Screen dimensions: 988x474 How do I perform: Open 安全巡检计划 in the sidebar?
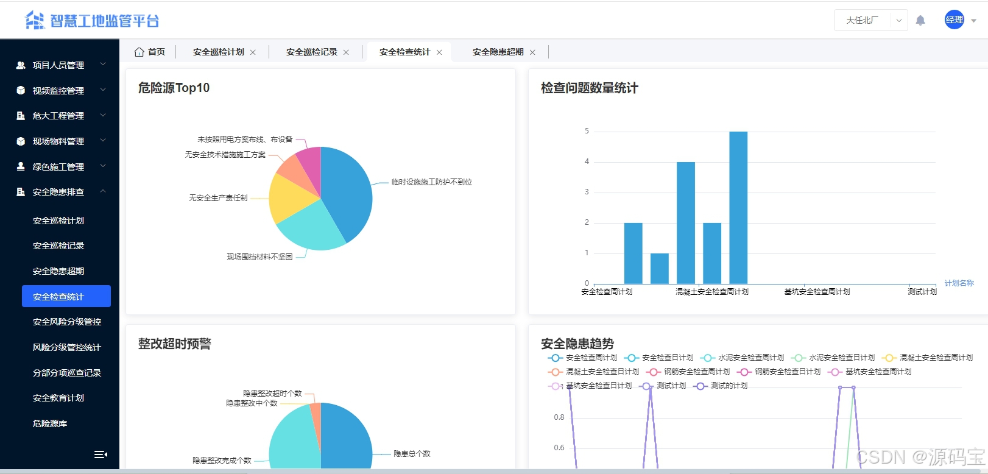pos(58,221)
